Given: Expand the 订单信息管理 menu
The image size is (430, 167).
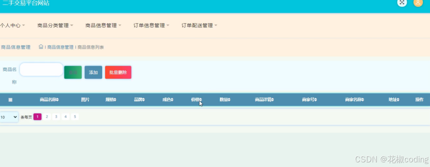Looking at the screenshot, I should [x=151, y=26].
